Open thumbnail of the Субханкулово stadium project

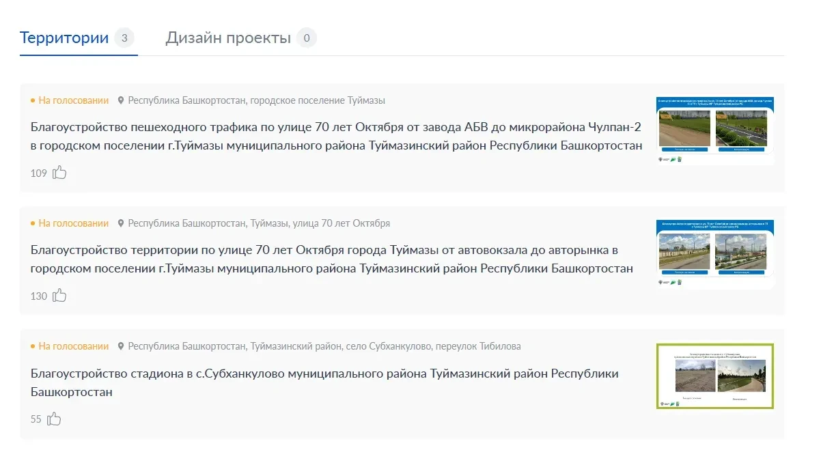(x=715, y=376)
